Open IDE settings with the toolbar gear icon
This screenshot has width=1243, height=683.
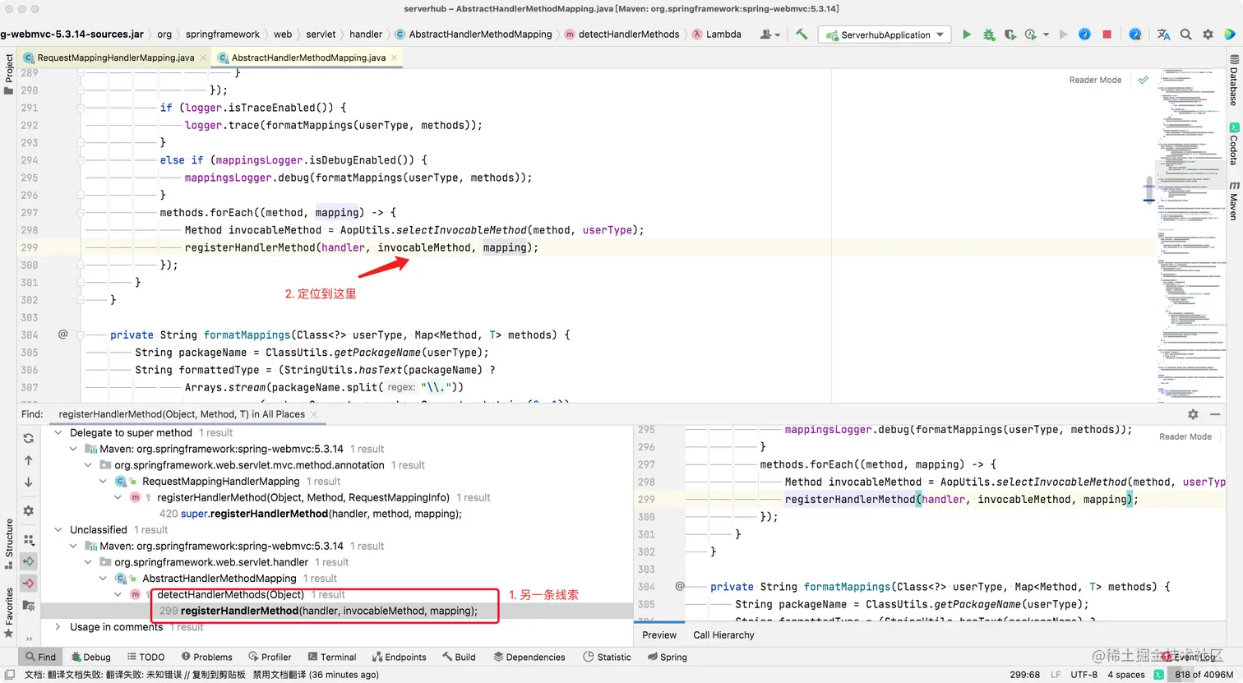pos(1208,35)
